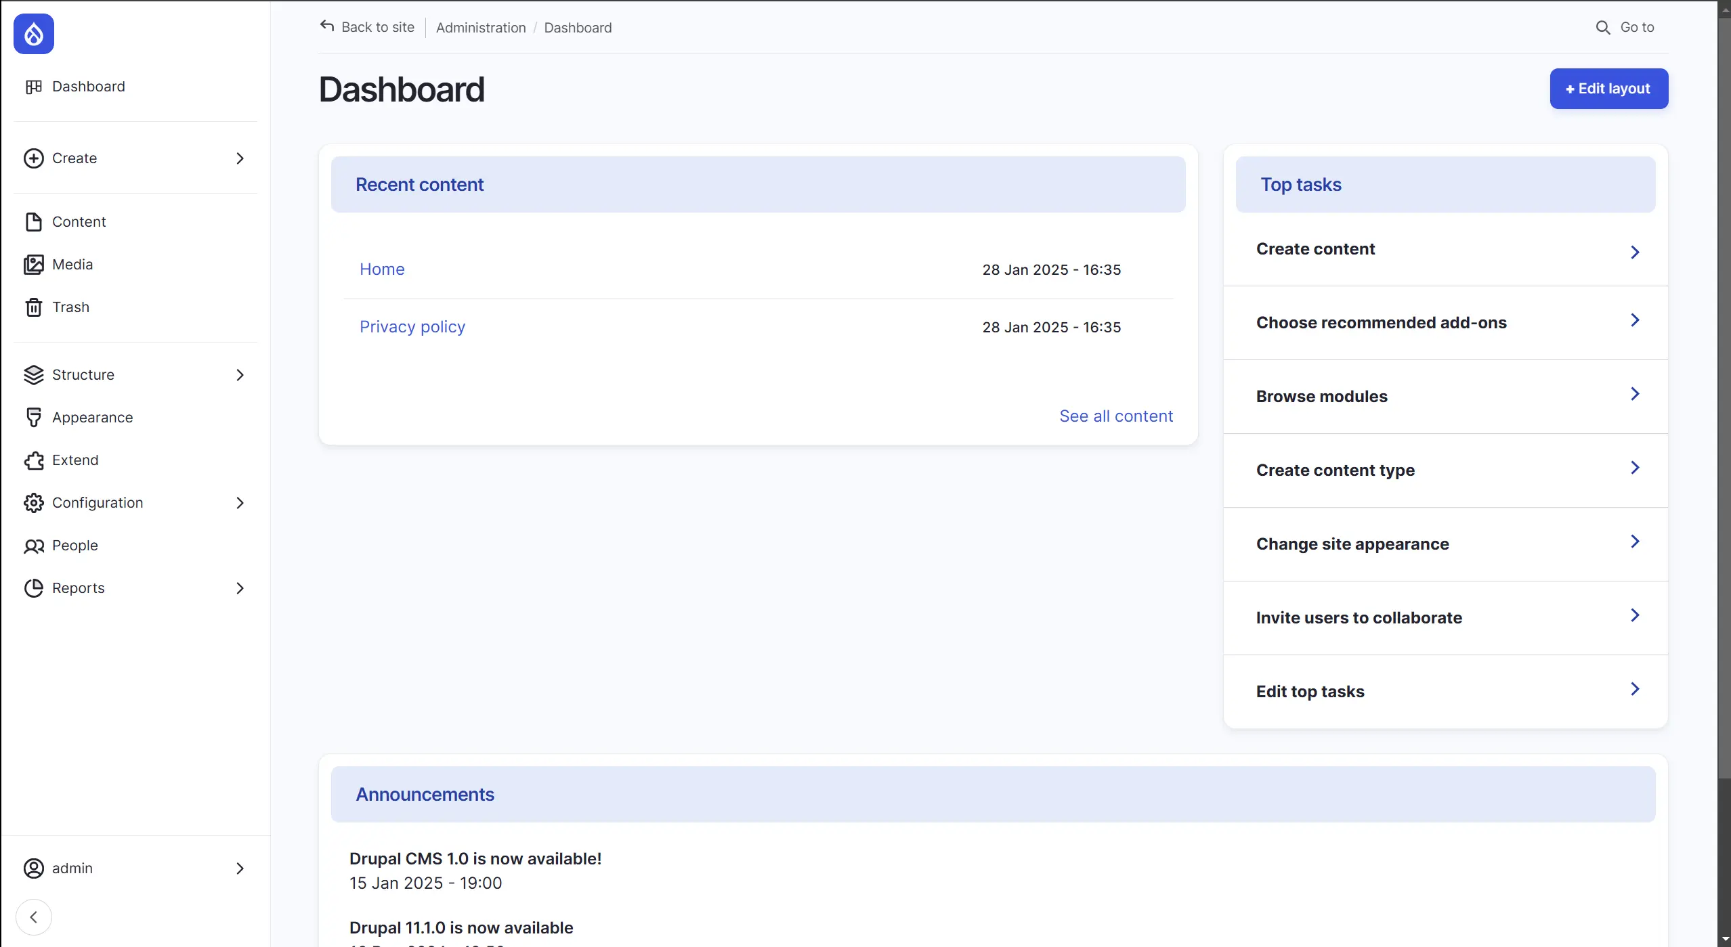The height and width of the screenshot is (947, 1731).
Task: Open the Dashboard sidebar item
Action: pos(88,87)
